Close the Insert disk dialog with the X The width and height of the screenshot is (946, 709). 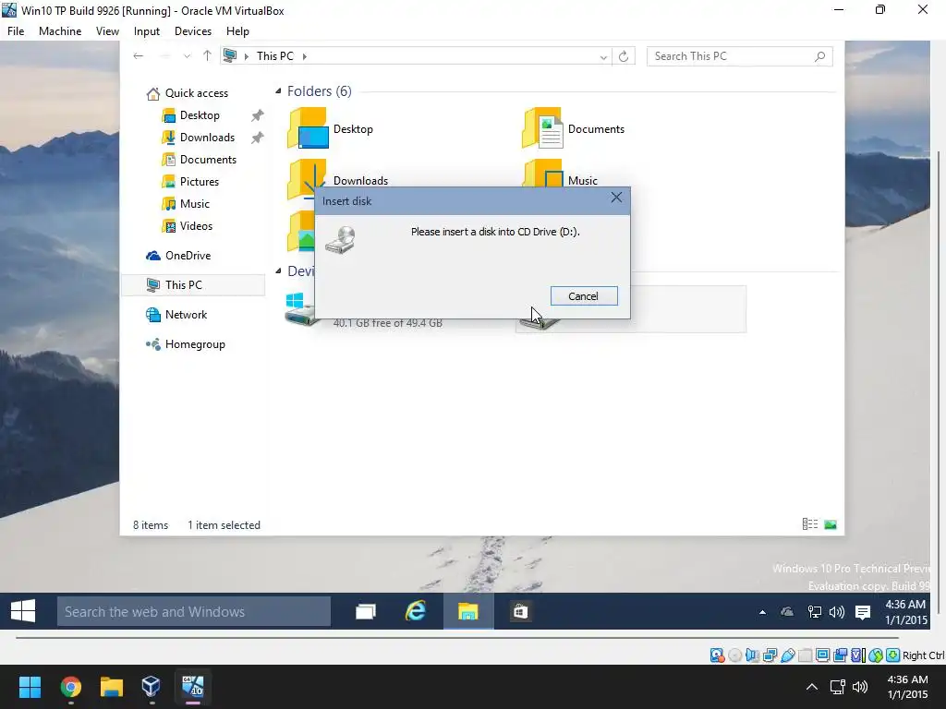tap(616, 198)
